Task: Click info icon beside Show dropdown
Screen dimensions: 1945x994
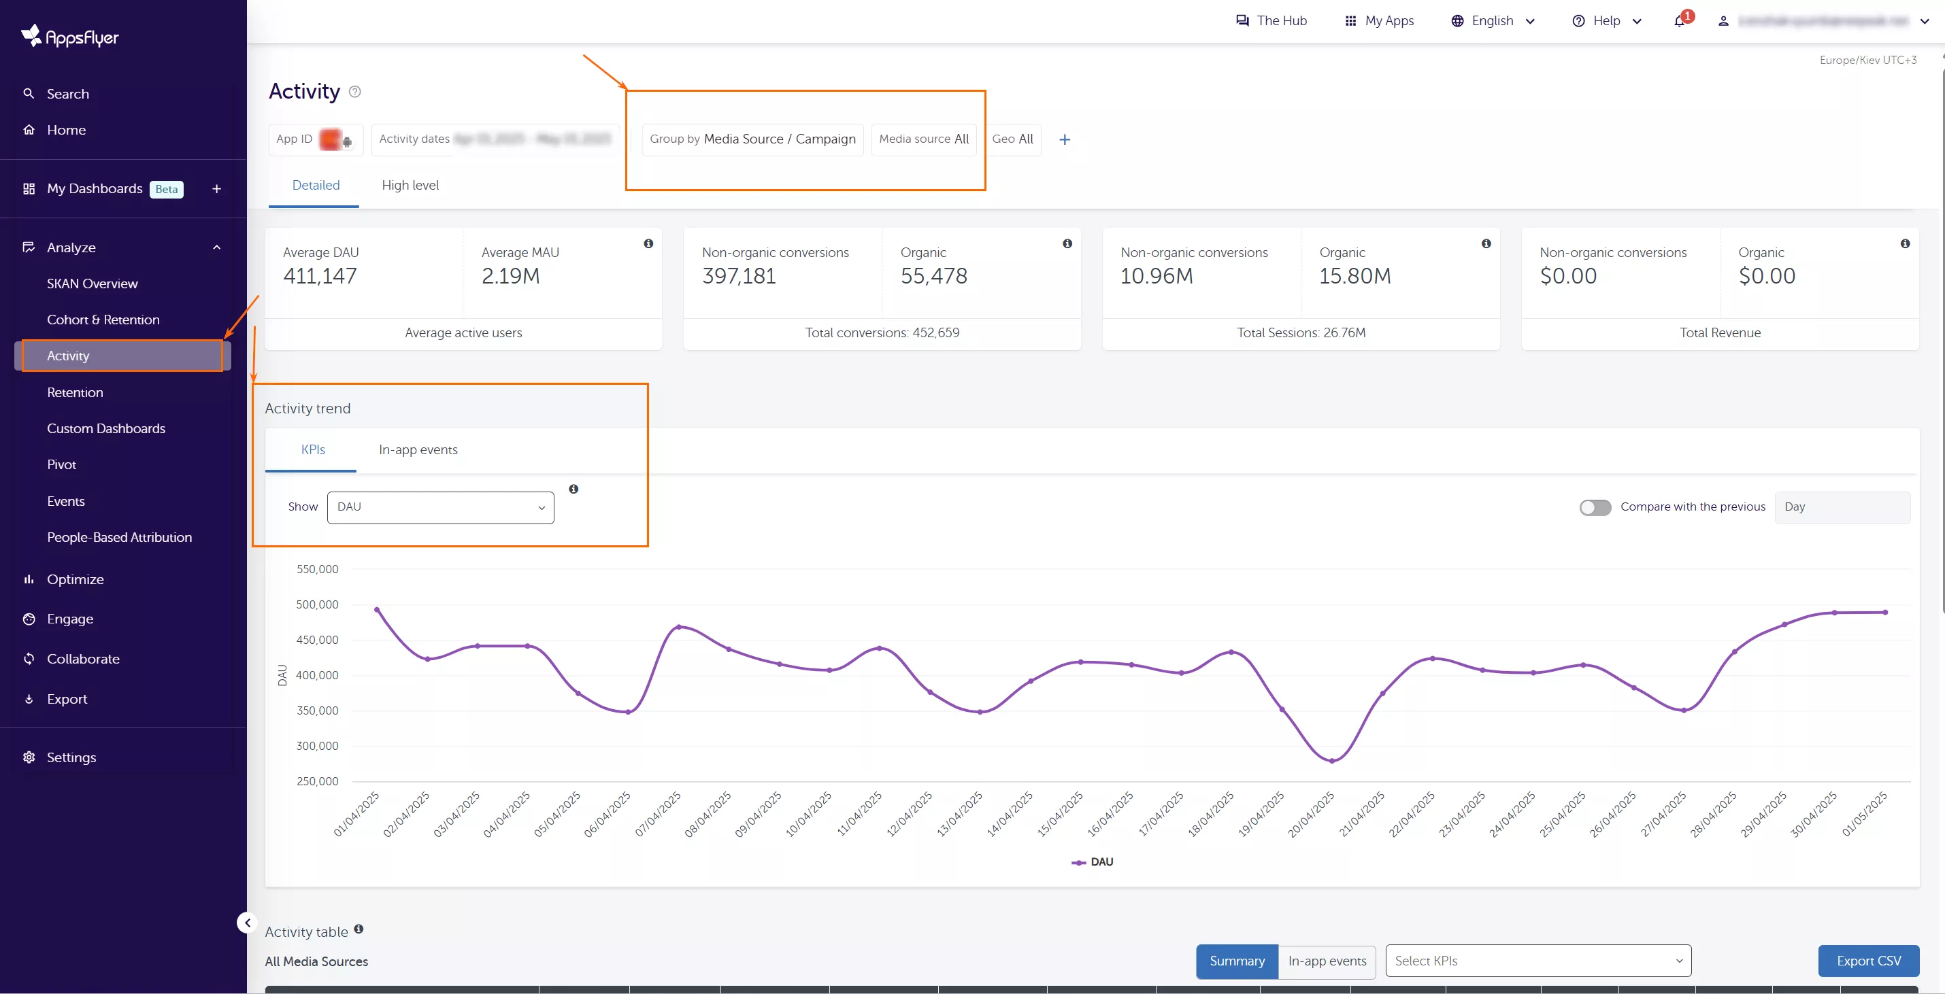Action: click(x=573, y=489)
